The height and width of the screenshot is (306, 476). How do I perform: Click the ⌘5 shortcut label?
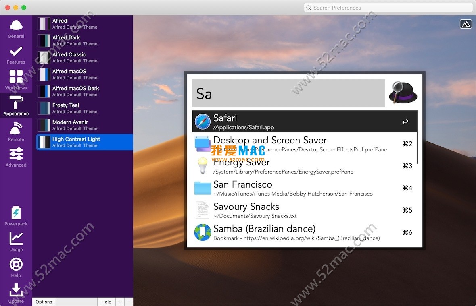coord(407,210)
